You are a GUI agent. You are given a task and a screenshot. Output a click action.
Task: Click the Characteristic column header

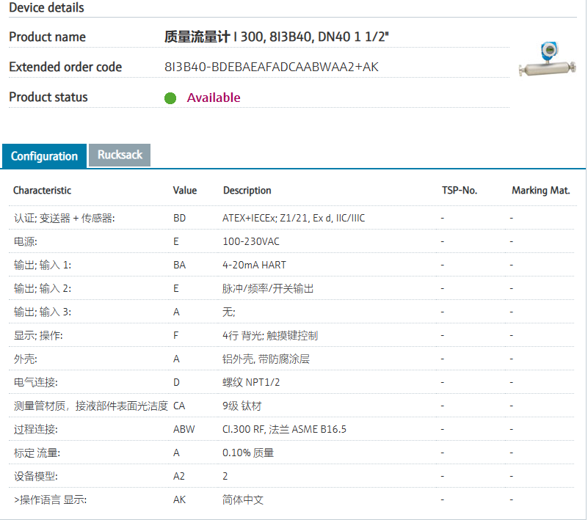tap(42, 190)
